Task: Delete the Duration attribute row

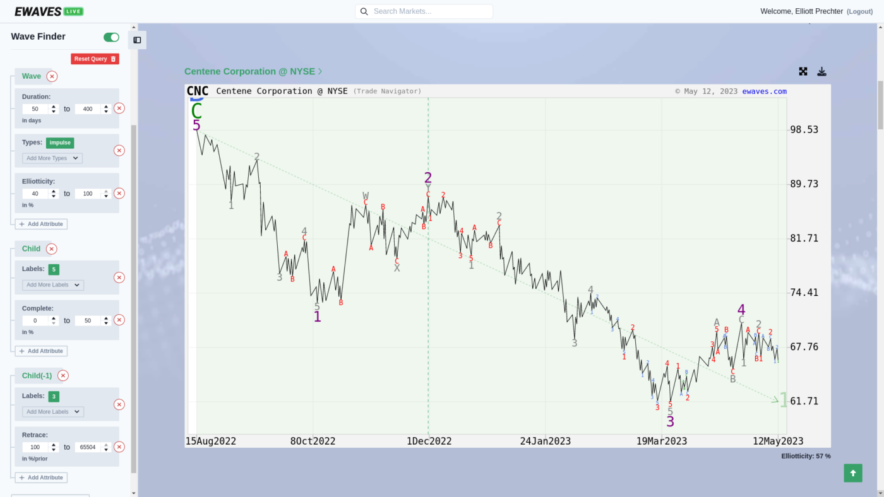Action: (x=119, y=108)
